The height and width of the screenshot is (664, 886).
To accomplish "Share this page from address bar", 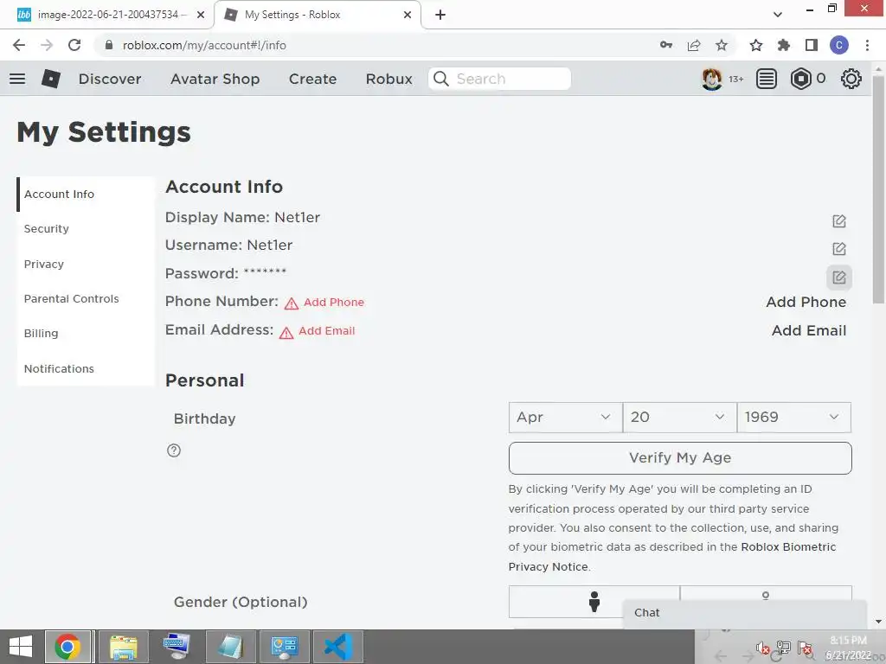I will tap(694, 45).
